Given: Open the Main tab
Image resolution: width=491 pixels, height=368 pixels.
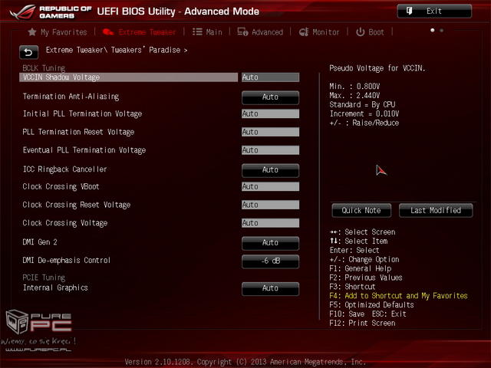Looking at the screenshot, I should (207, 32).
